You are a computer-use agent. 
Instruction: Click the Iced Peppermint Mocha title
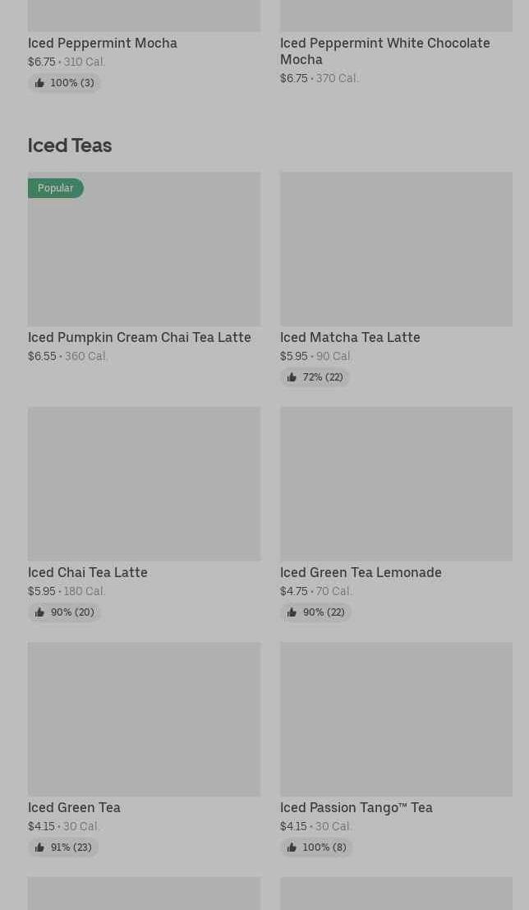tap(103, 43)
